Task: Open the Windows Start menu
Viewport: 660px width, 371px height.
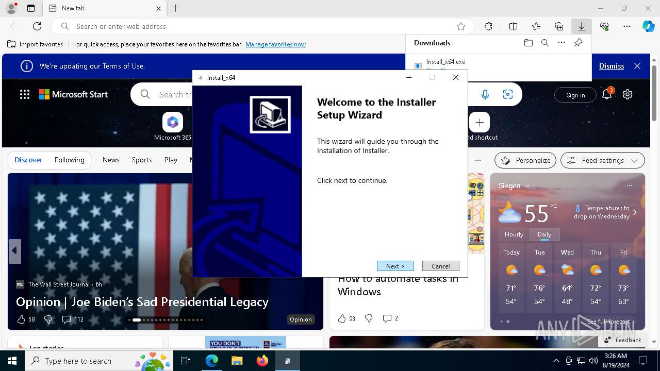Action: tap(12, 361)
